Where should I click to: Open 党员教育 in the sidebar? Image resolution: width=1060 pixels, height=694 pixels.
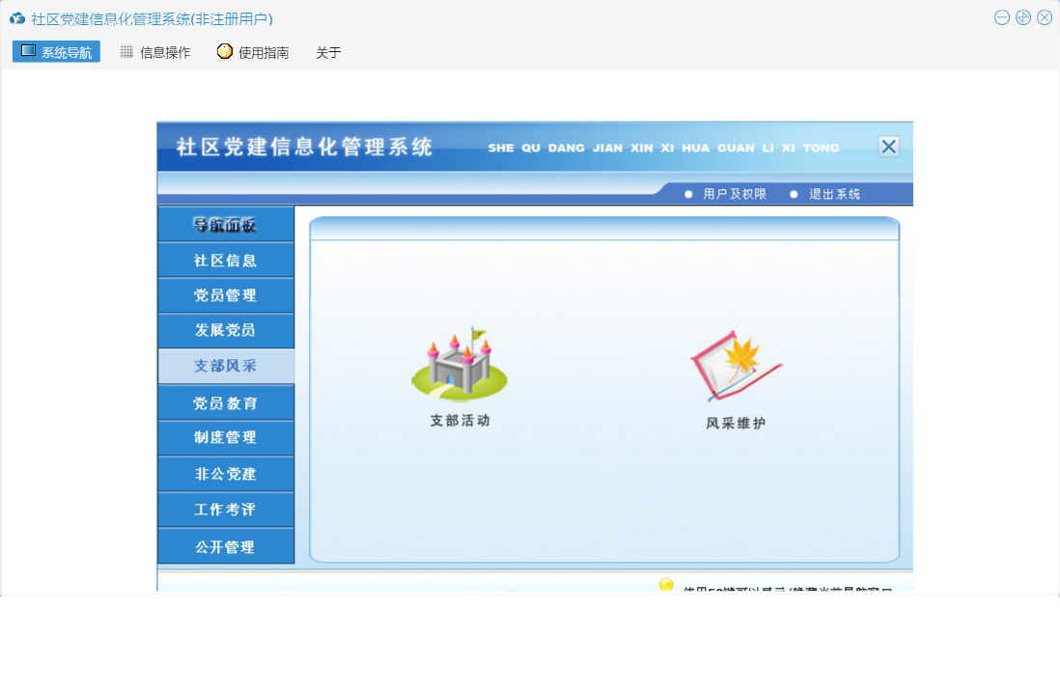pyautogui.click(x=226, y=403)
